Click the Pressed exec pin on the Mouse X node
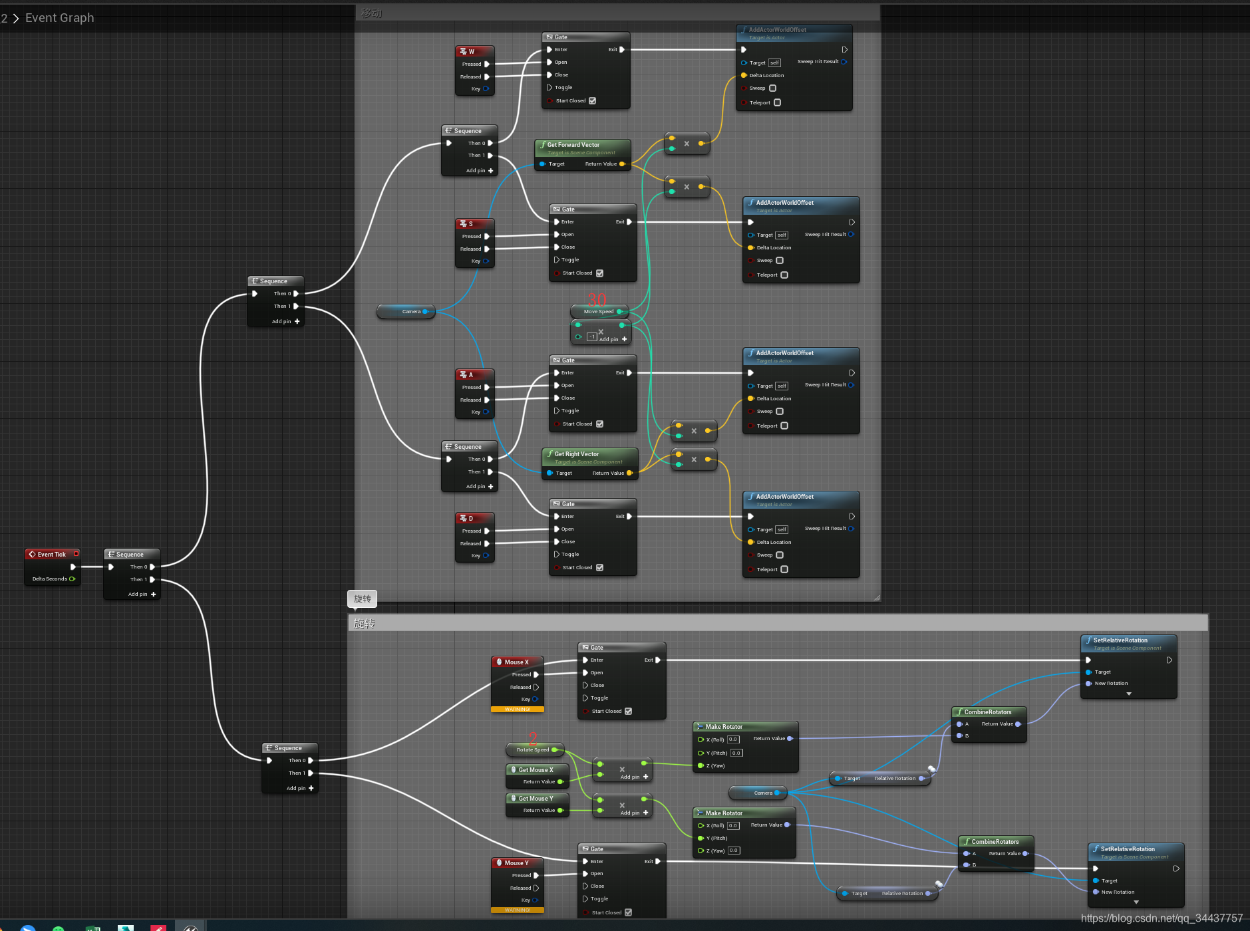This screenshot has height=931, width=1250. pyautogui.click(x=536, y=674)
